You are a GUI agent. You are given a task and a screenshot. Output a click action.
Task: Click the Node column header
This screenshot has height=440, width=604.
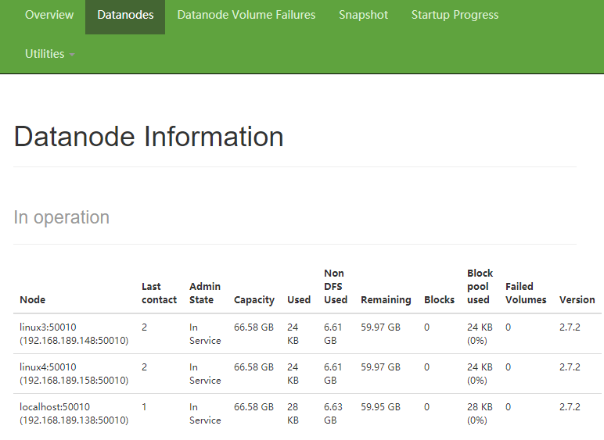click(x=33, y=299)
